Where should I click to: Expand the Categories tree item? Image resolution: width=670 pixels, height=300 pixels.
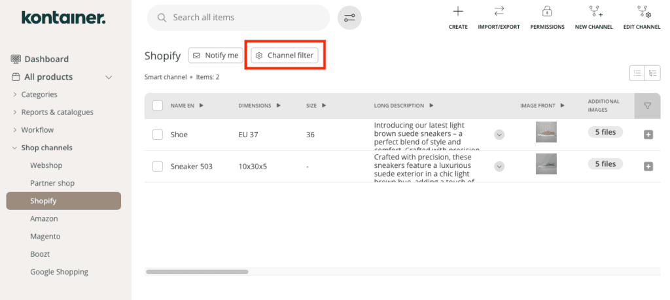(x=15, y=95)
